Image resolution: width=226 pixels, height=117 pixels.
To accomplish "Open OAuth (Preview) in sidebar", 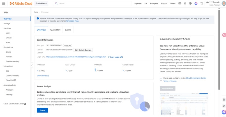I will tap(12, 76).
